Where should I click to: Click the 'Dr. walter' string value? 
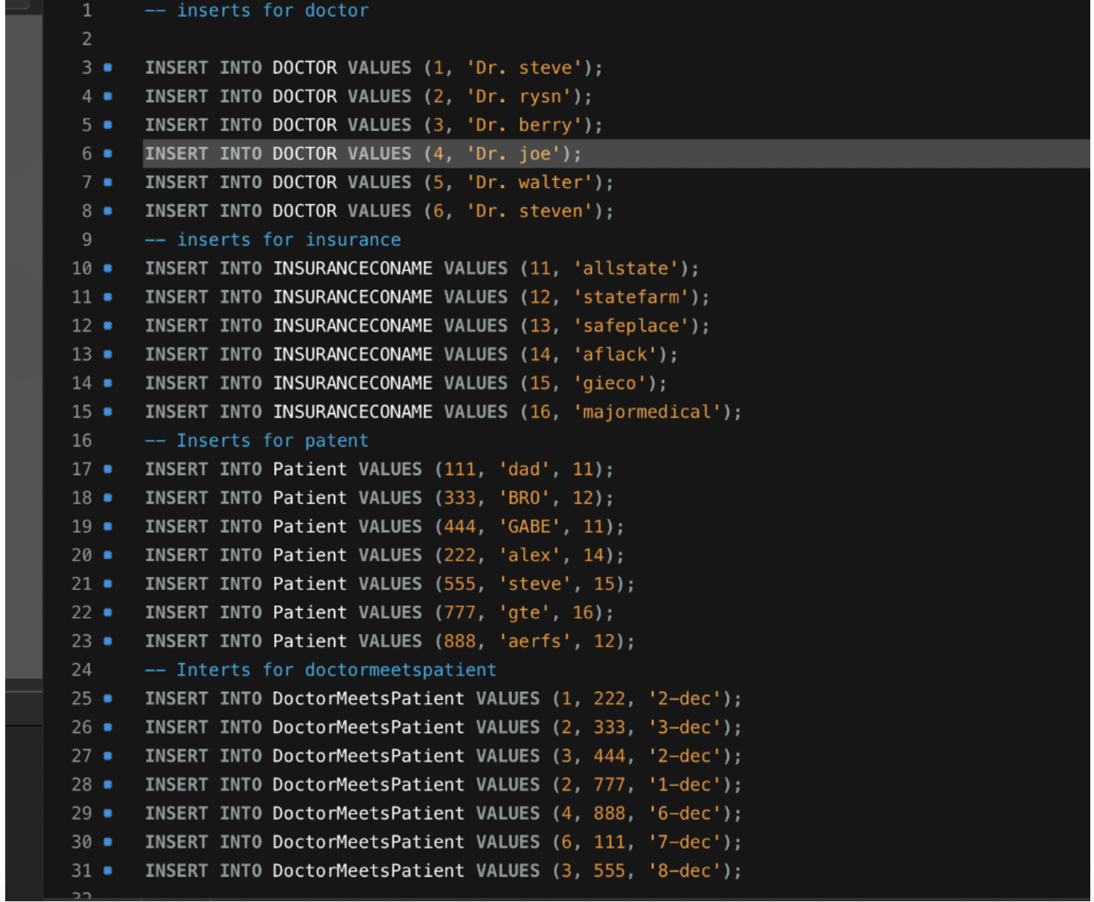[x=529, y=182]
